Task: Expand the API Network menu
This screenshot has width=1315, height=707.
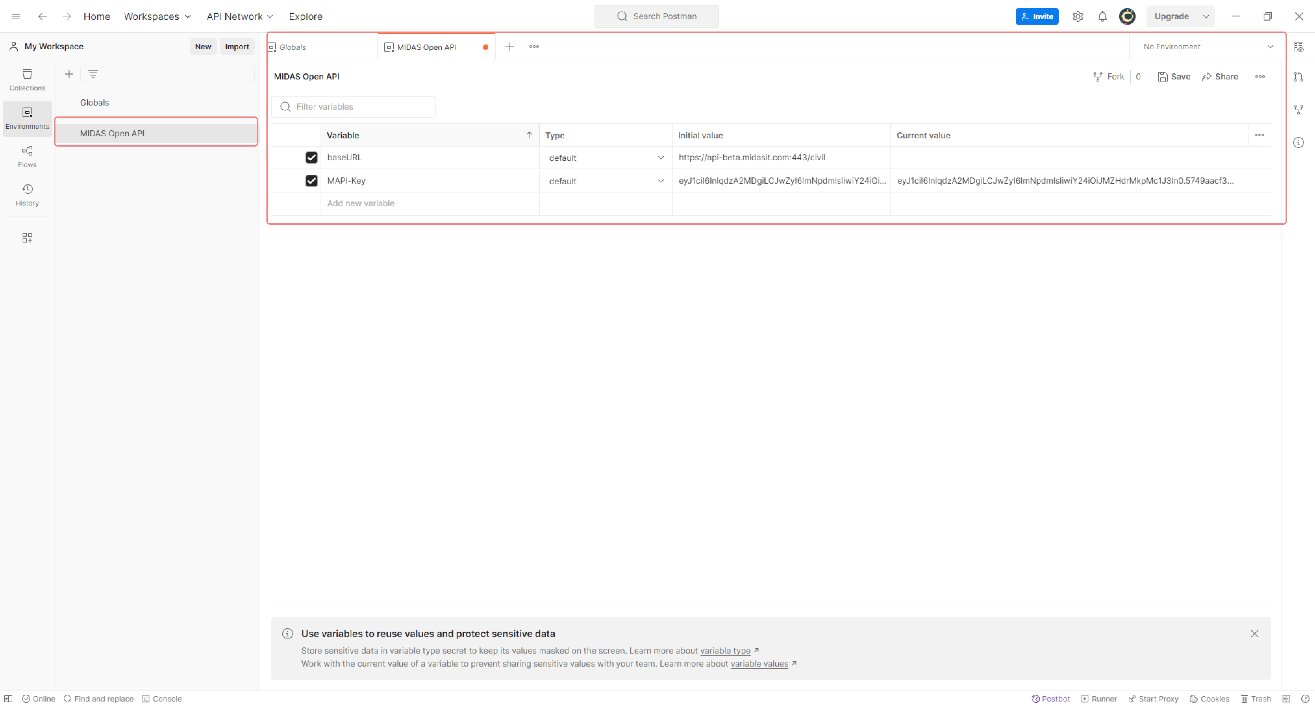Action: click(239, 16)
